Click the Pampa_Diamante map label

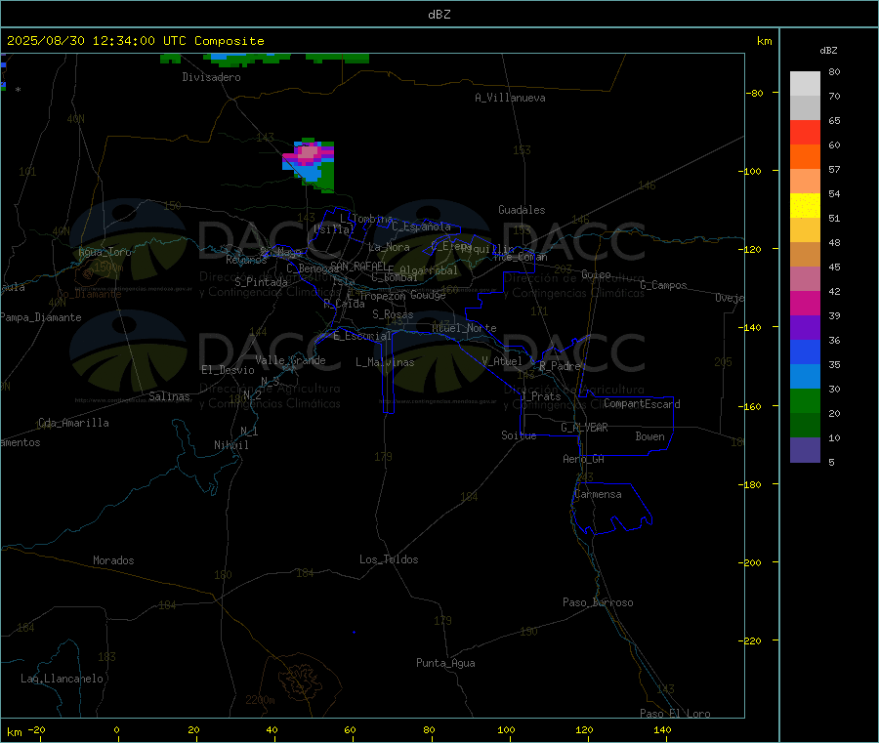[41, 317]
